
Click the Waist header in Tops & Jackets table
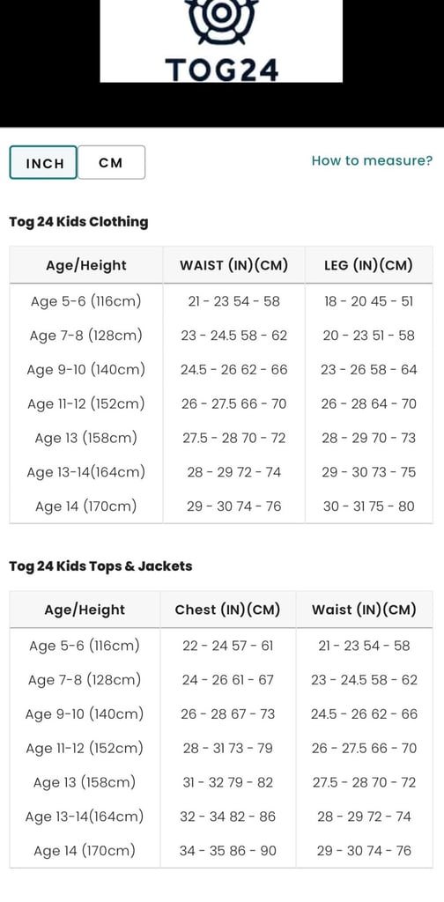coord(364,610)
